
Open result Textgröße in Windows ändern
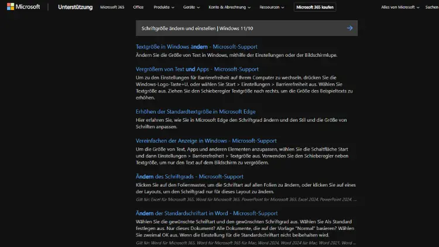[197, 46]
